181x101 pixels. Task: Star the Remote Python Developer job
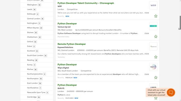coord(156,57)
